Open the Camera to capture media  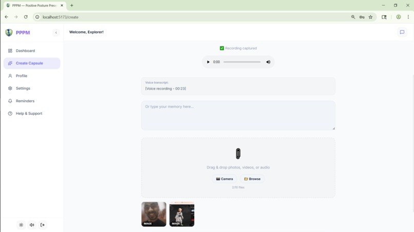click(224, 179)
